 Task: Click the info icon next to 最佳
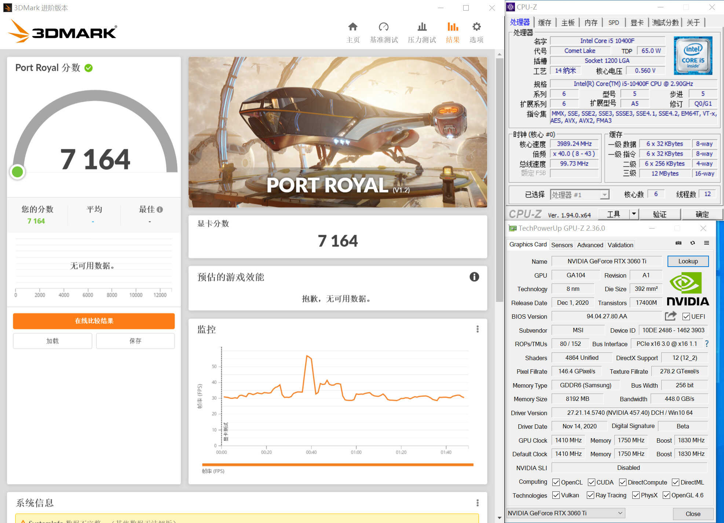[x=160, y=209]
